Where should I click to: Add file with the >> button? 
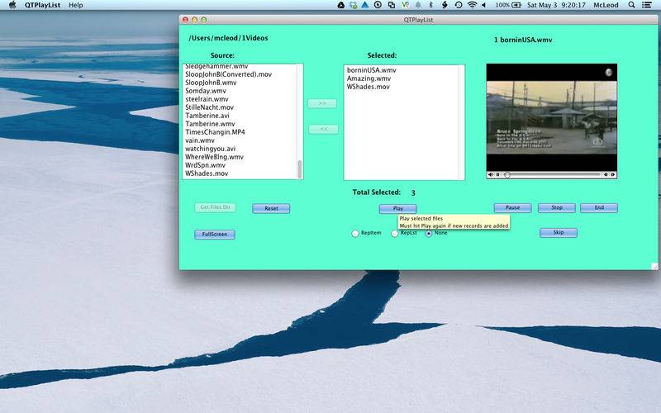click(322, 103)
